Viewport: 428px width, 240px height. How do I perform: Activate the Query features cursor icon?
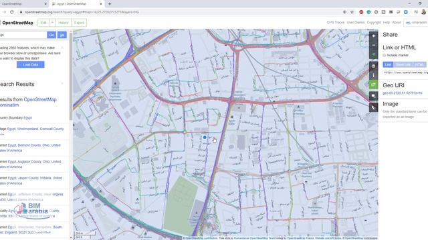pyautogui.click(x=374, y=107)
